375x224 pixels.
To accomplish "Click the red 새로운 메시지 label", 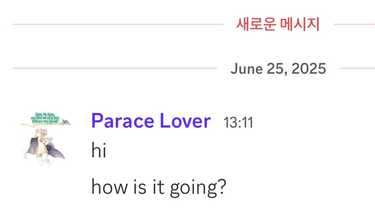I will [x=278, y=24].
